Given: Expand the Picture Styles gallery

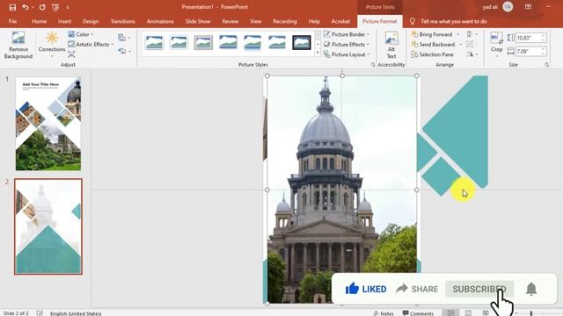Looking at the screenshot, I should (318, 53).
